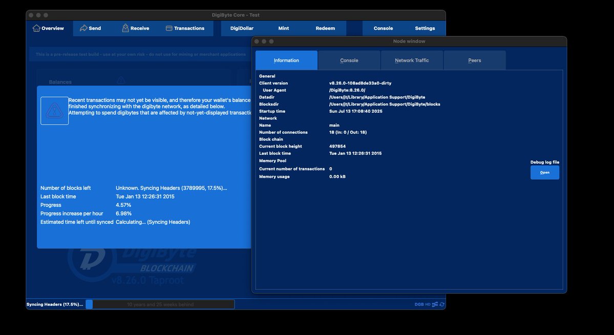
Task: Click the network name value main
Action: pos(334,125)
